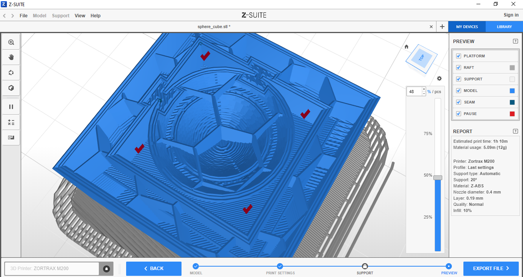Click the Model blue color swatch
Image resolution: width=523 pixels, height=277 pixels.
512,91
